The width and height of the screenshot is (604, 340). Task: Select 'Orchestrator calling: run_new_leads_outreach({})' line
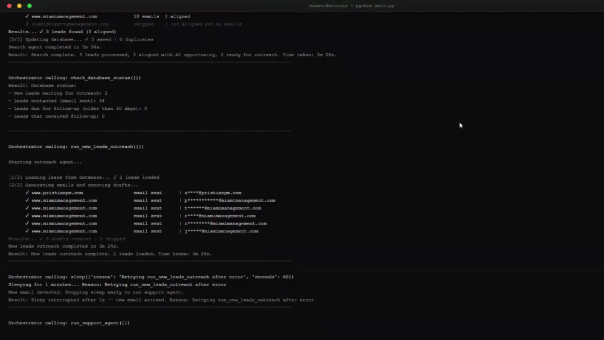(x=76, y=147)
